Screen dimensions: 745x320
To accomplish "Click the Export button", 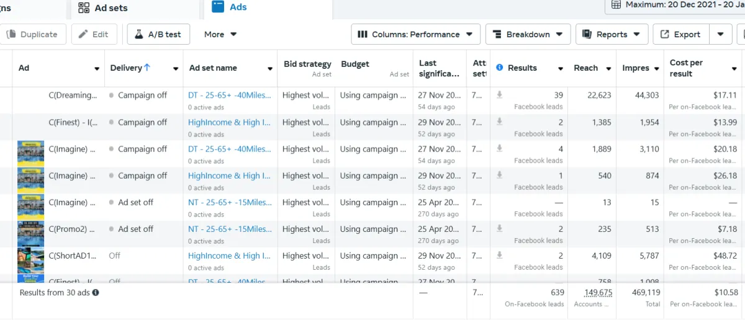I will (x=681, y=35).
